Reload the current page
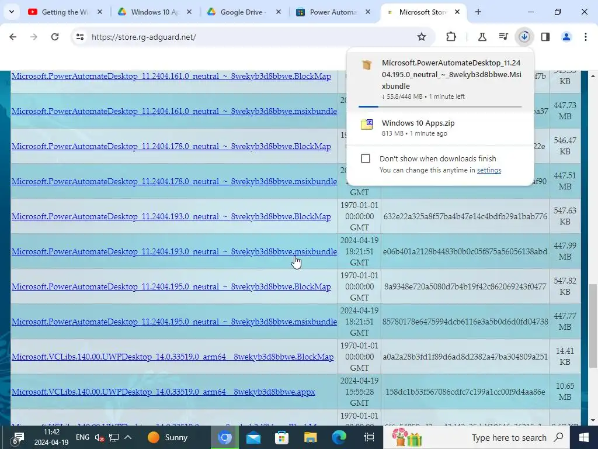 [x=55, y=37]
